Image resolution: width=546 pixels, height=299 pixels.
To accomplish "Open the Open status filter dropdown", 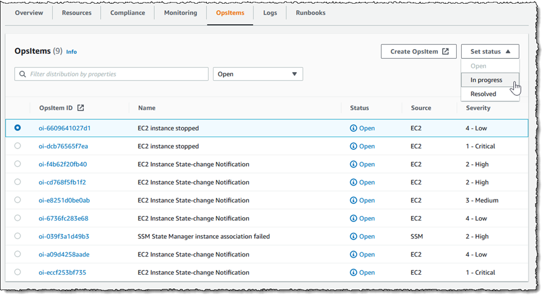I will [x=258, y=74].
